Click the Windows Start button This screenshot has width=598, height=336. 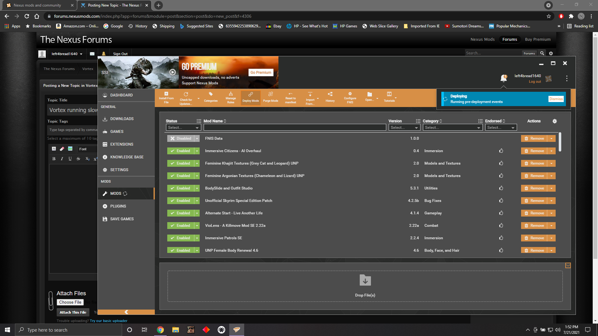pos(7,330)
